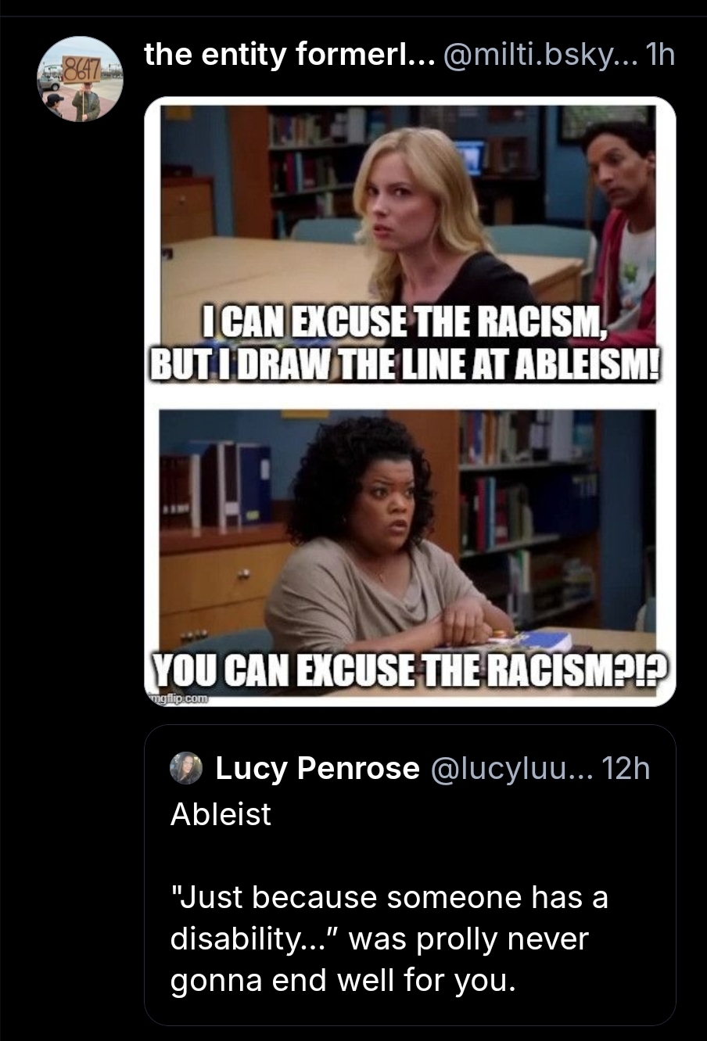
Task: Click the white divider between meme panels
Action: click(409, 396)
